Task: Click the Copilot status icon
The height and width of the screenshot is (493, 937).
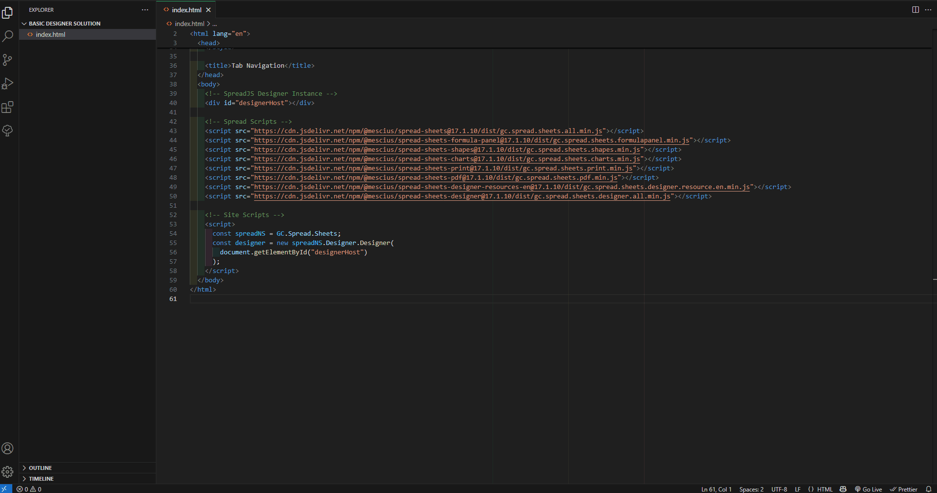Action: [843, 489]
